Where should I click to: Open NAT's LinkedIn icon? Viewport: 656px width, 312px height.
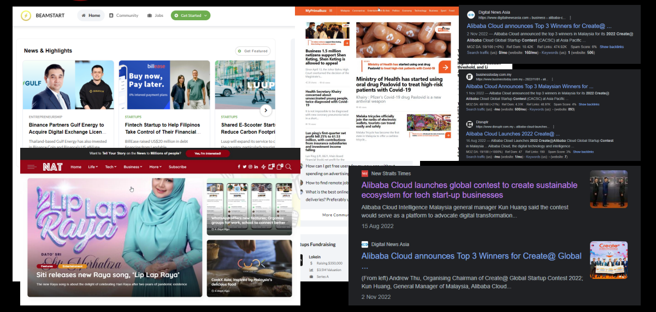click(x=256, y=167)
